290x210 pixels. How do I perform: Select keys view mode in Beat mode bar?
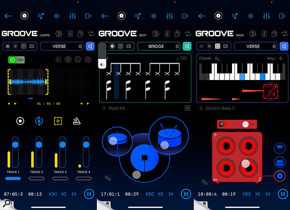pyautogui.click(x=129, y=46)
